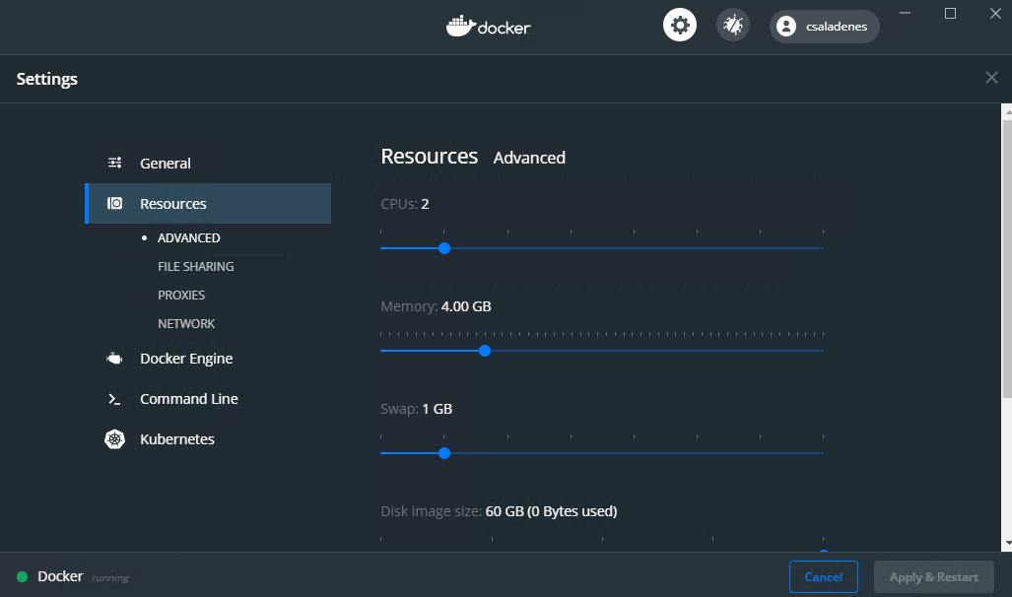Open troubleshoot via the bug icon

click(x=733, y=26)
